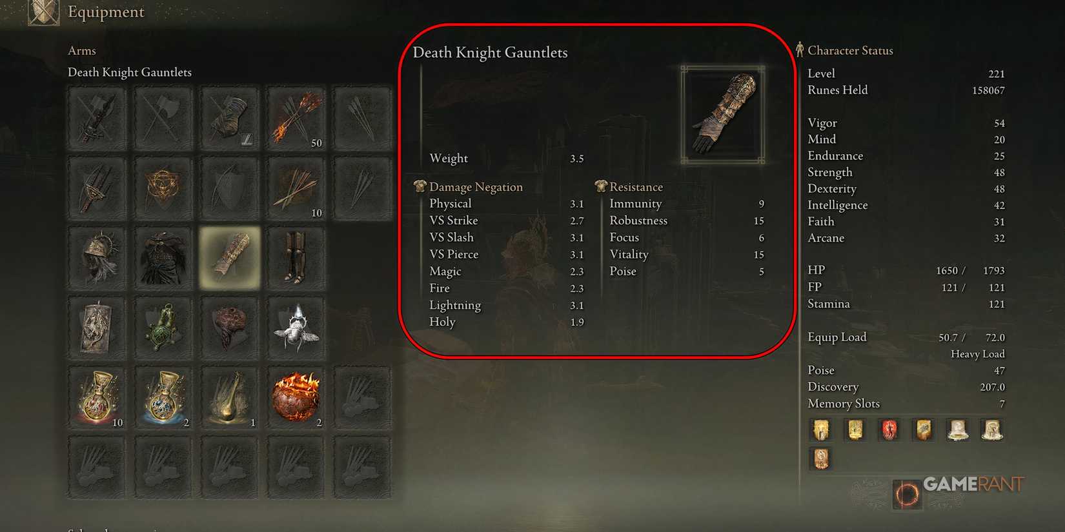Select the dark chest armor slot

pos(163,257)
